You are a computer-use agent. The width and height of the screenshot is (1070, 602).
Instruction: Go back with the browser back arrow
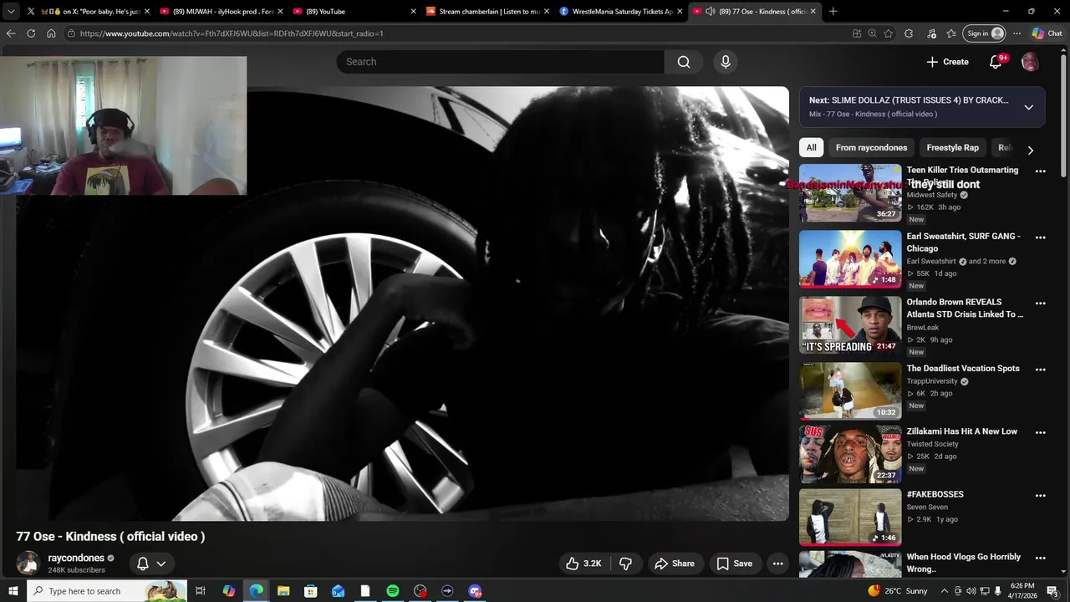pos(10,33)
